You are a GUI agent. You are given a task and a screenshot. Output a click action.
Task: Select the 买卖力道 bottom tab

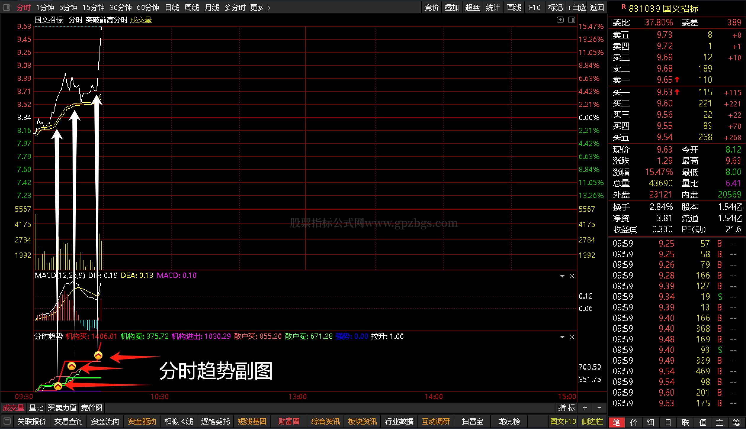62,408
